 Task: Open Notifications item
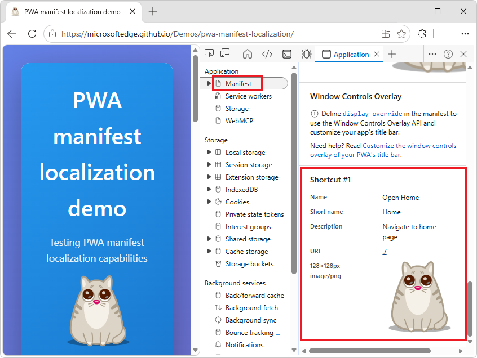[x=244, y=345]
